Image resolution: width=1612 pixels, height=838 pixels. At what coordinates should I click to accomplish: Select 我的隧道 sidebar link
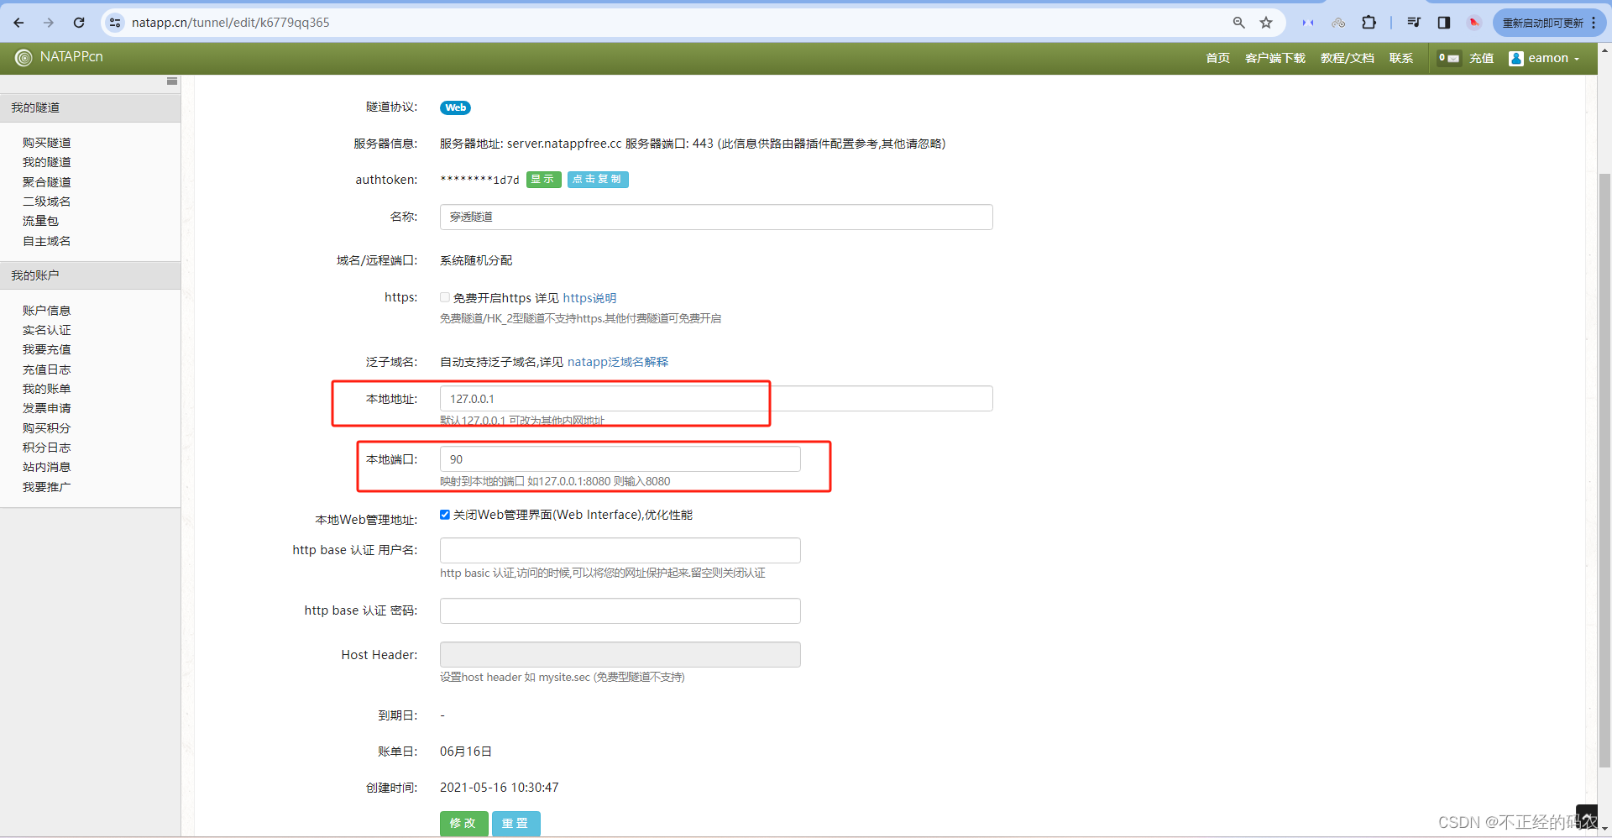(x=46, y=162)
